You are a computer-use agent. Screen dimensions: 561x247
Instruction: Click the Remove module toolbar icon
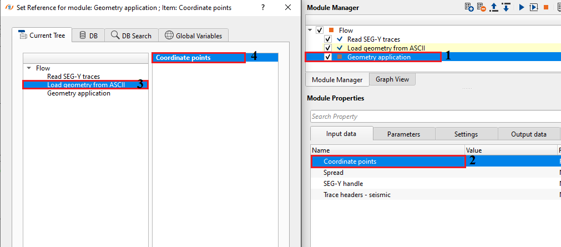[481, 8]
